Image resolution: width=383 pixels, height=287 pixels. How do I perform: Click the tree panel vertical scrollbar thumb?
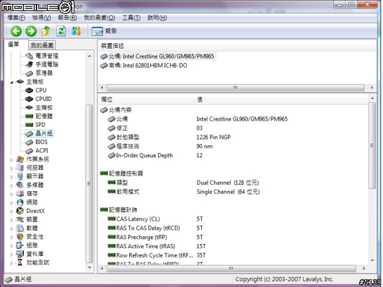(89, 184)
